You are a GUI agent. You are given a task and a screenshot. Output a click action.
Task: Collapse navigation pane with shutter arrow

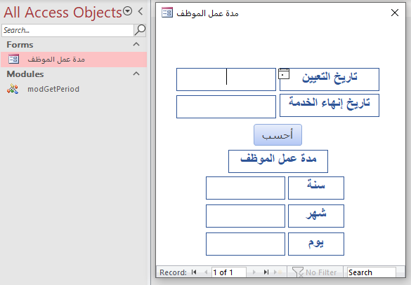141,11
